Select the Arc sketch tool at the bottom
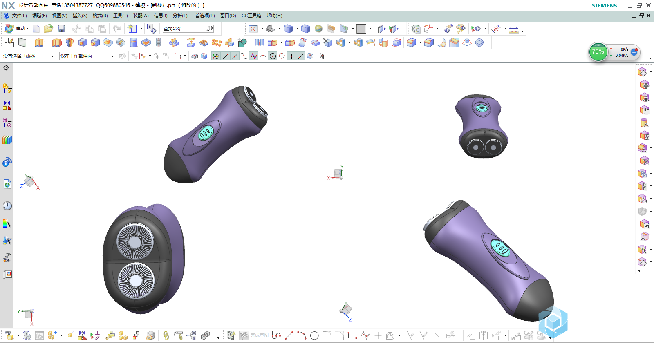The image size is (654, 344). [x=302, y=335]
